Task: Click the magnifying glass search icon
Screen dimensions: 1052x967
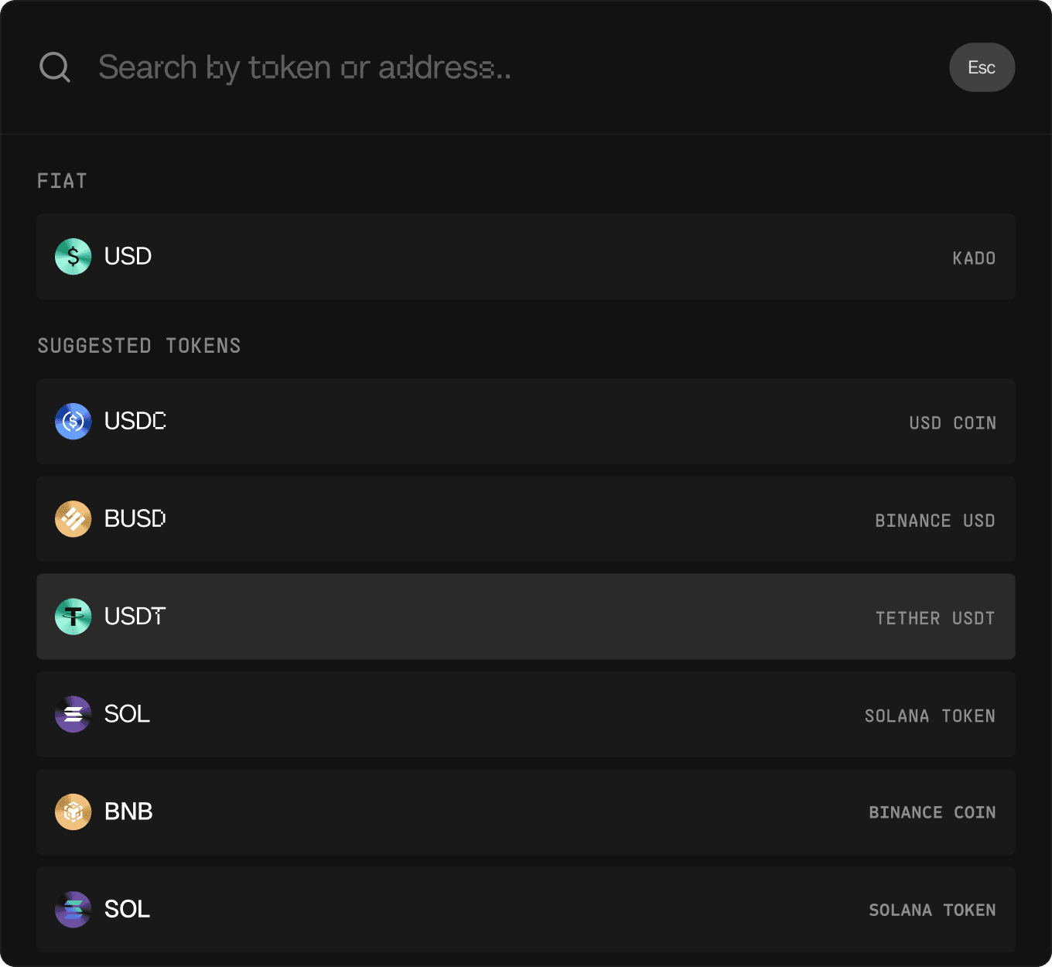Action: (55, 67)
